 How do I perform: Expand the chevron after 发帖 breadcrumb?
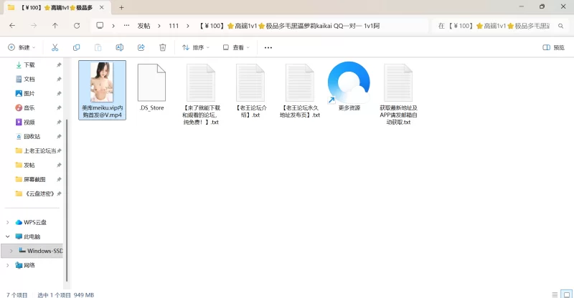coord(159,26)
